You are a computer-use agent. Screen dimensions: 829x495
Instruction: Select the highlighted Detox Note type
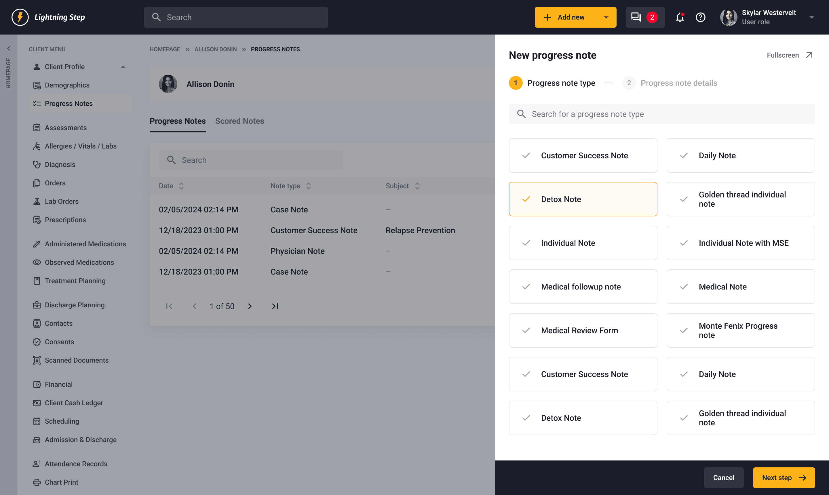click(583, 199)
